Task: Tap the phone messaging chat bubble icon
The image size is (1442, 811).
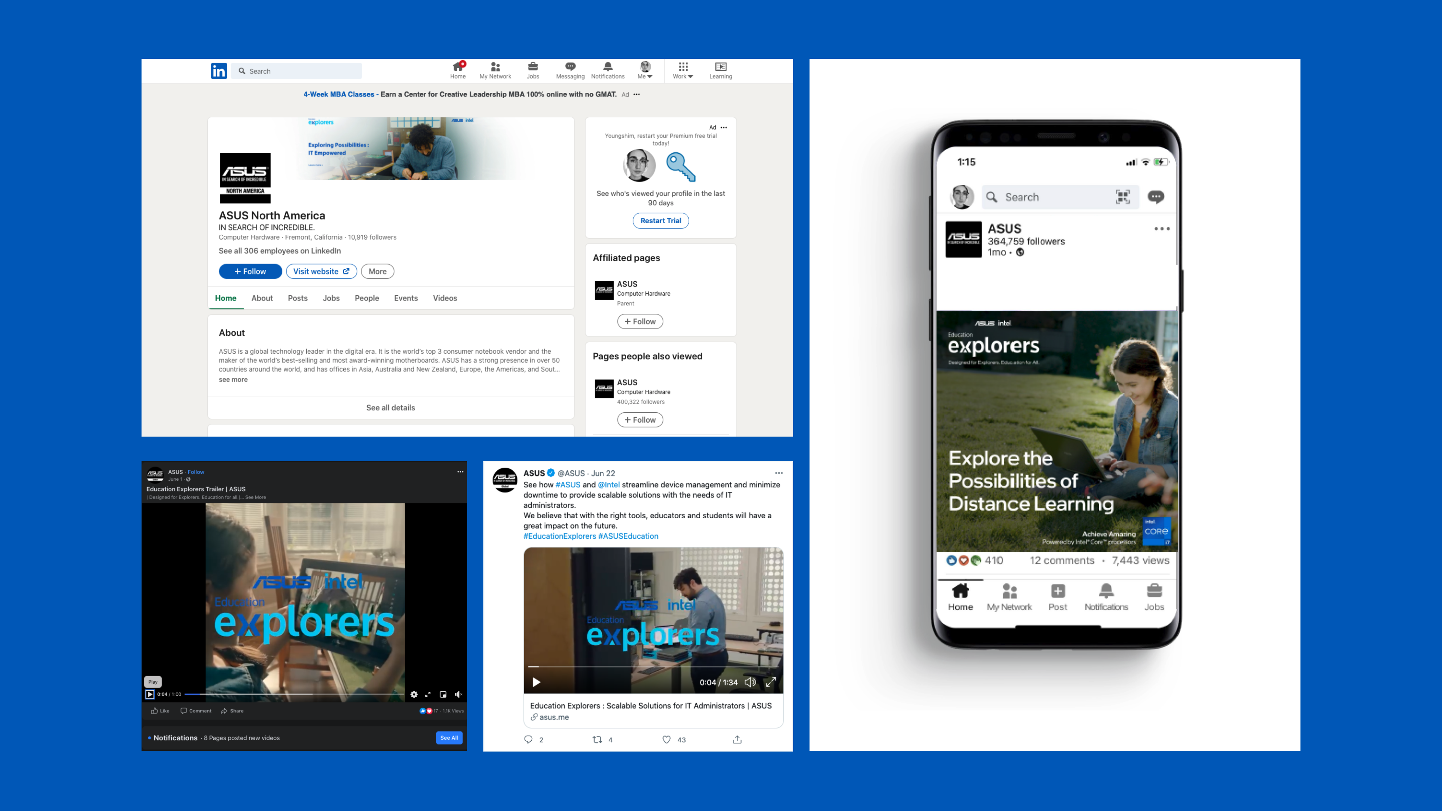Action: [x=1155, y=197]
